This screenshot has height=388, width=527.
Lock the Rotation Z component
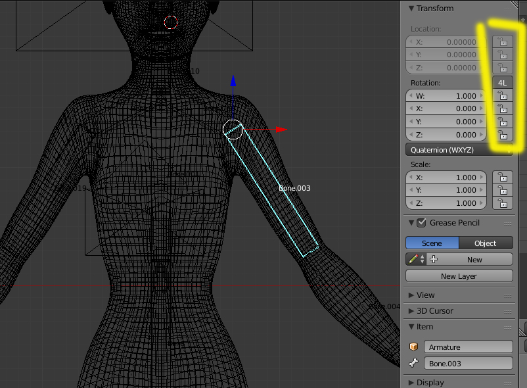[503, 135]
